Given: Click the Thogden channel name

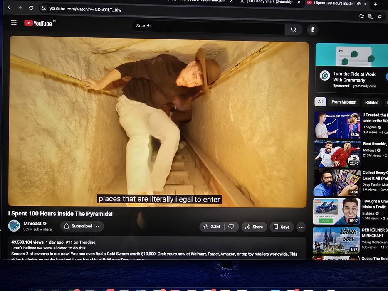Looking at the screenshot, I should [x=370, y=127].
